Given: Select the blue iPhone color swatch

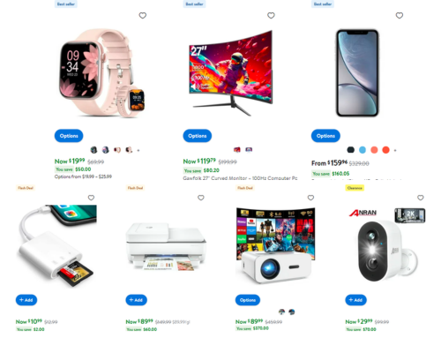Looking at the screenshot, I should [363, 150].
